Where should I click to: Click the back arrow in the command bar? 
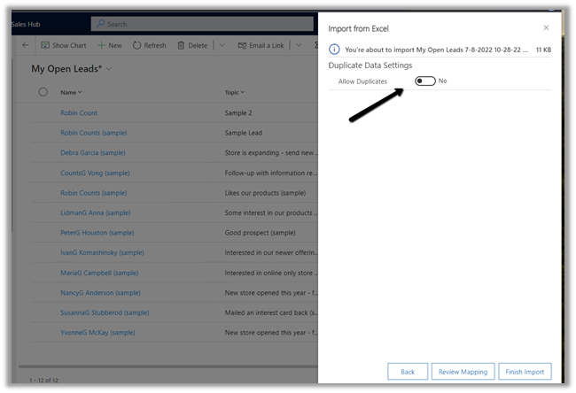pos(26,45)
